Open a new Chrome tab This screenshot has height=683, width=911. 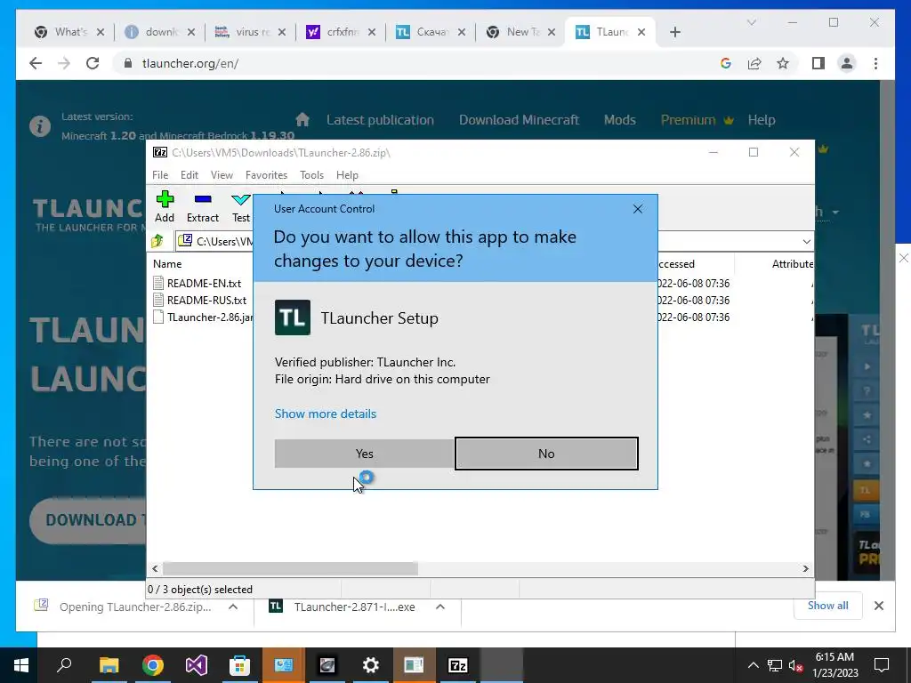674,32
